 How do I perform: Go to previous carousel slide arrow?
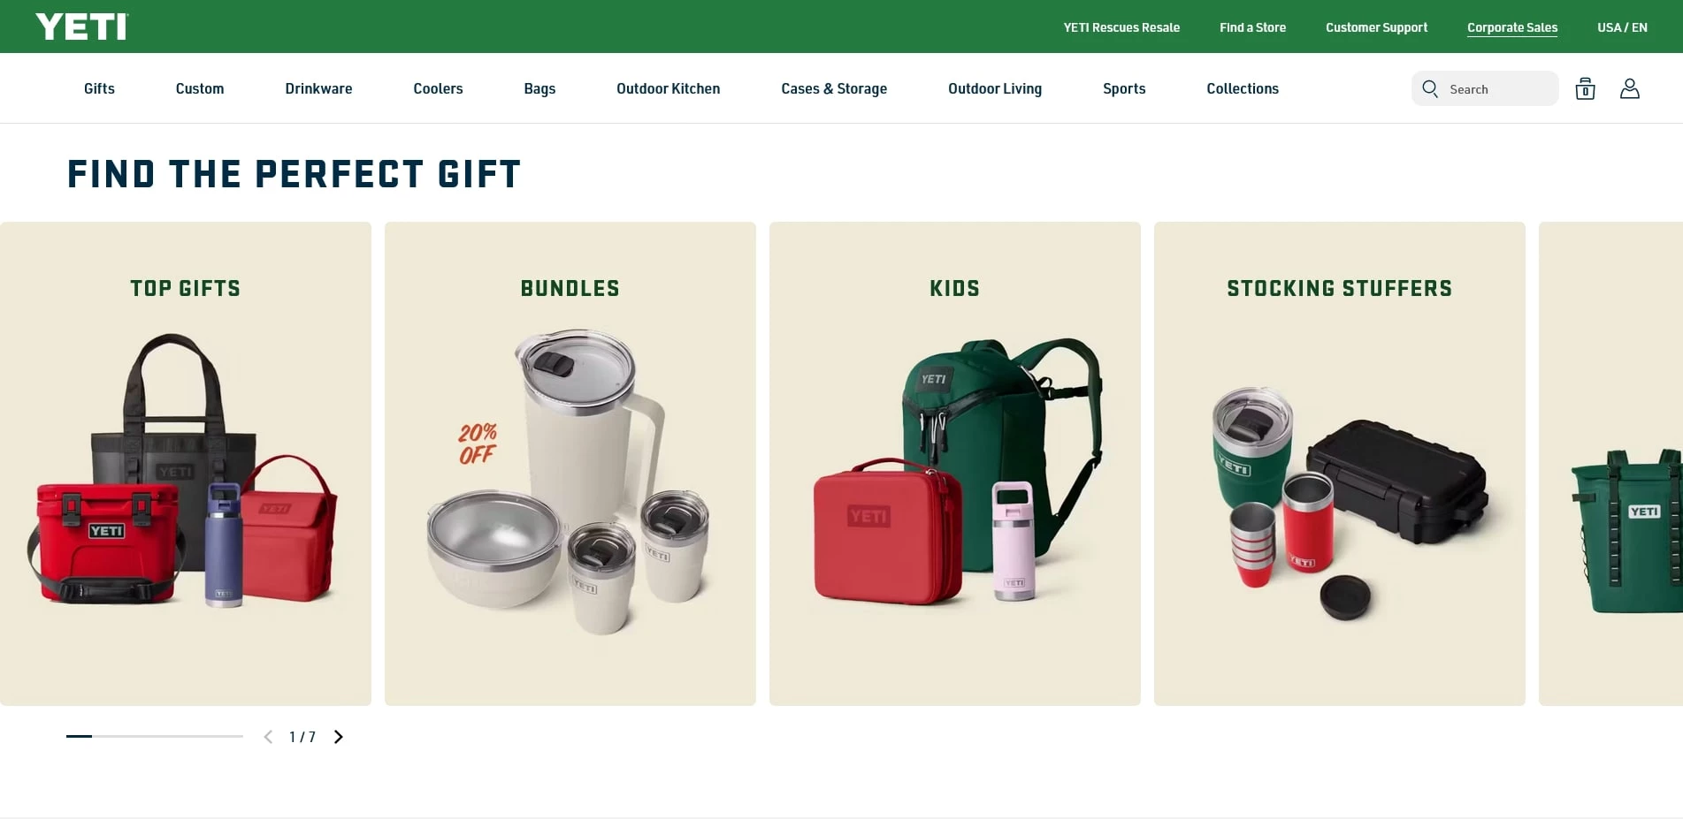pos(268,737)
